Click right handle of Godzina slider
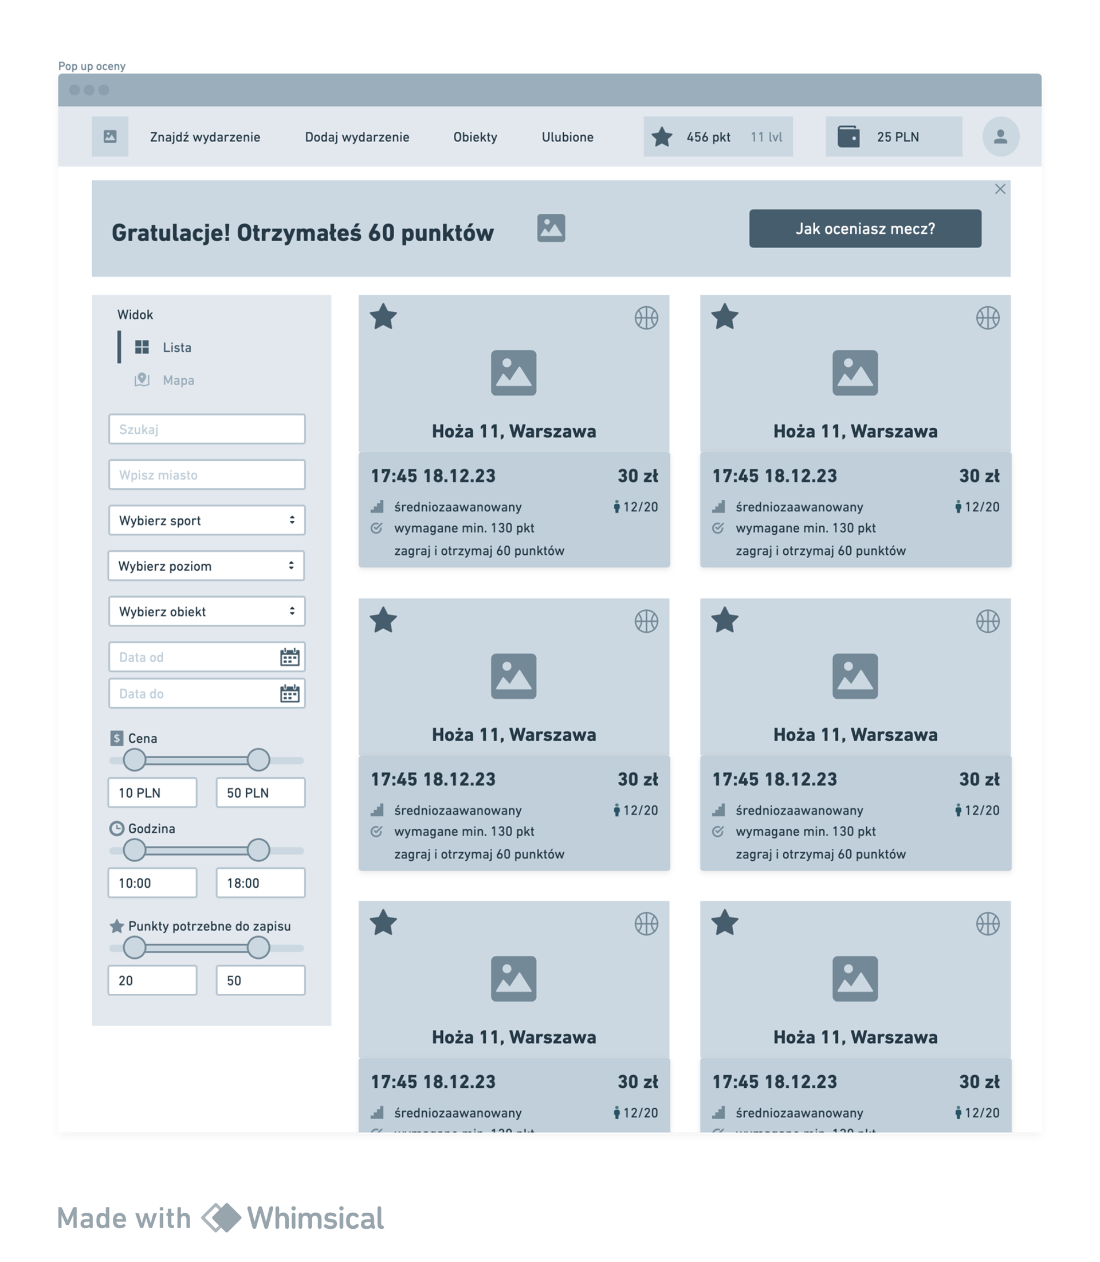Screen dimensions: 1100x1262 click(x=258, y=850)
